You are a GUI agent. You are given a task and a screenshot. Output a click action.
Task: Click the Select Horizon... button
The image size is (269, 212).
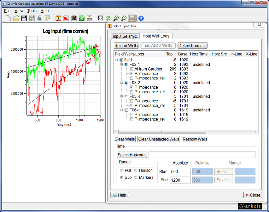click(132, 155)
